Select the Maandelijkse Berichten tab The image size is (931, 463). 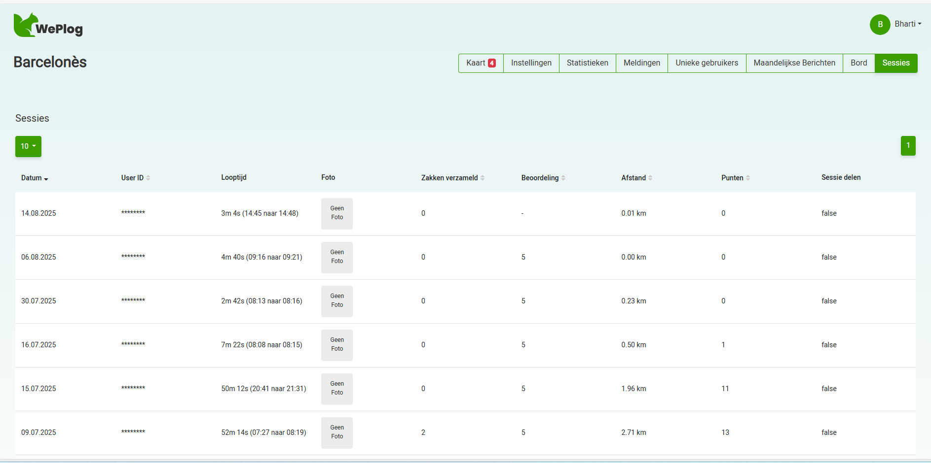pyautogui.click(x=794, y=63)
